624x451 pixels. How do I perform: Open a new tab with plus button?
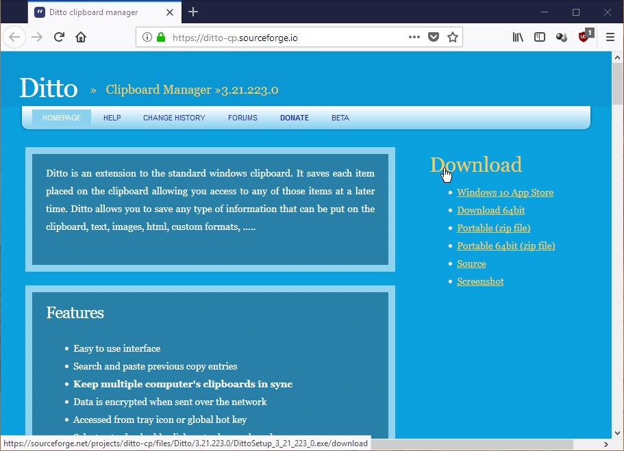pyautogui.click(x=193, y=12)
